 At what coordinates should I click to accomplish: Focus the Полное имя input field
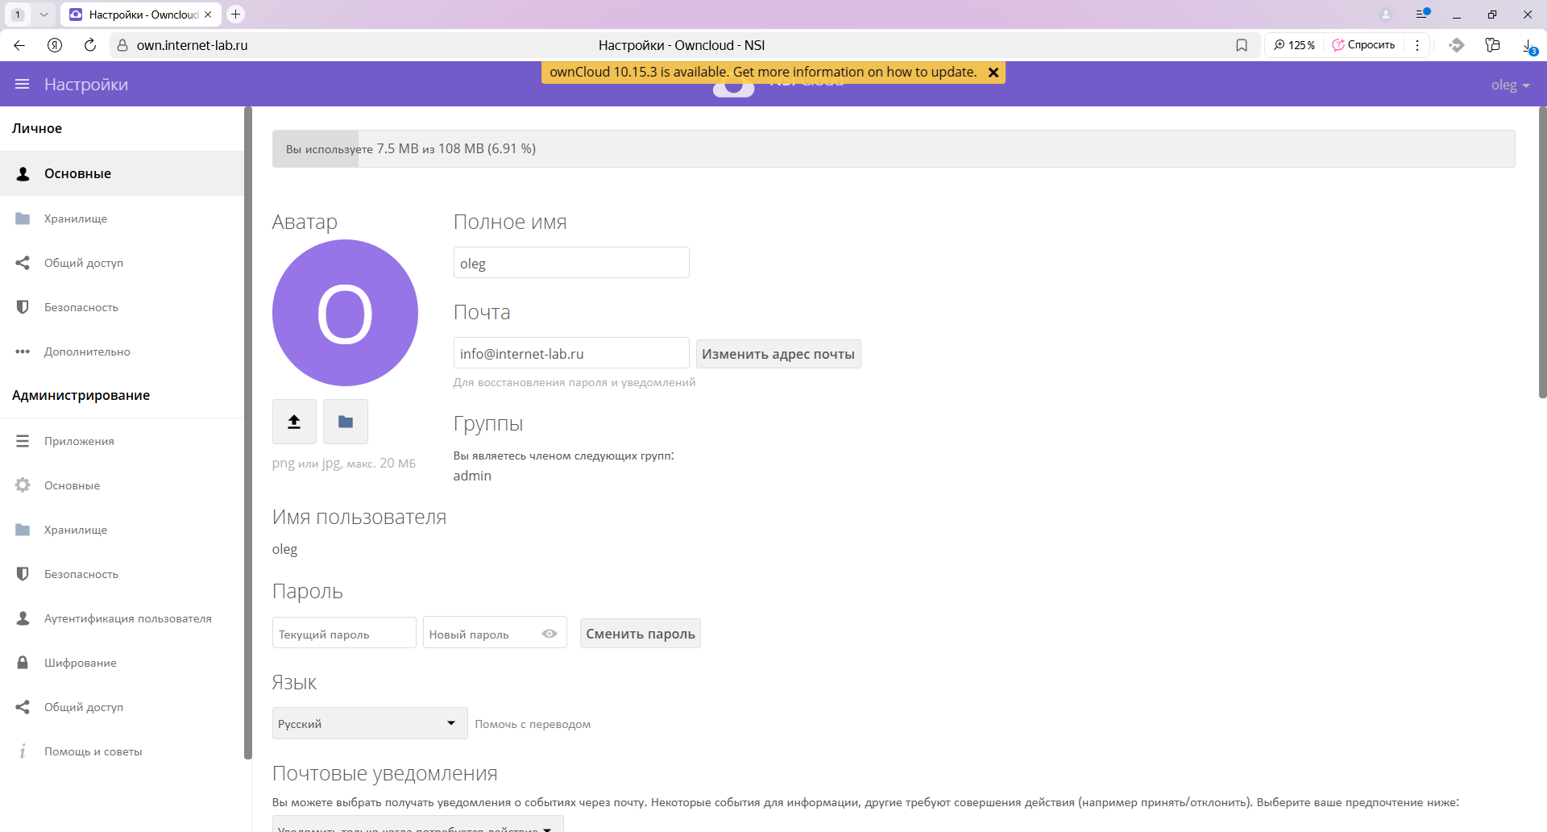click(571, 263)
